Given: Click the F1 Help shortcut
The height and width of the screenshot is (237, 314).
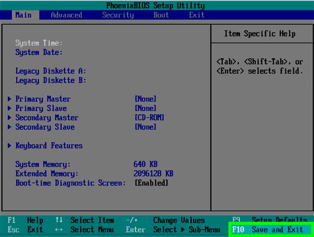Looking at the screenshot, I should point(25,220).
